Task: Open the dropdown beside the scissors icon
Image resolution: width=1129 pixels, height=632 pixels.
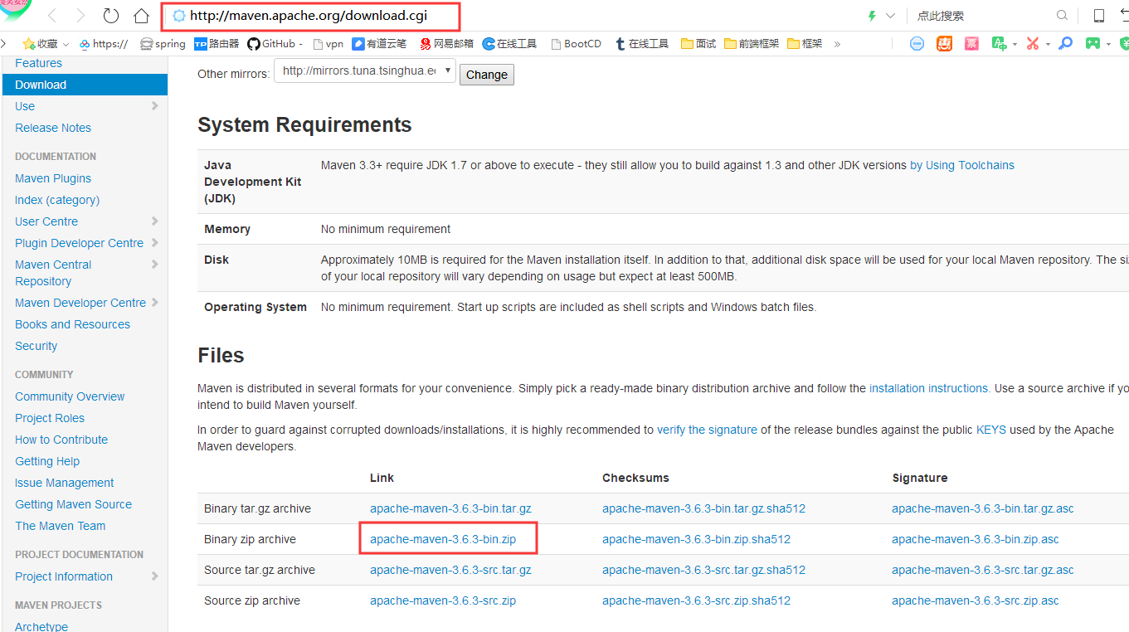Action: pos(1048,45)
